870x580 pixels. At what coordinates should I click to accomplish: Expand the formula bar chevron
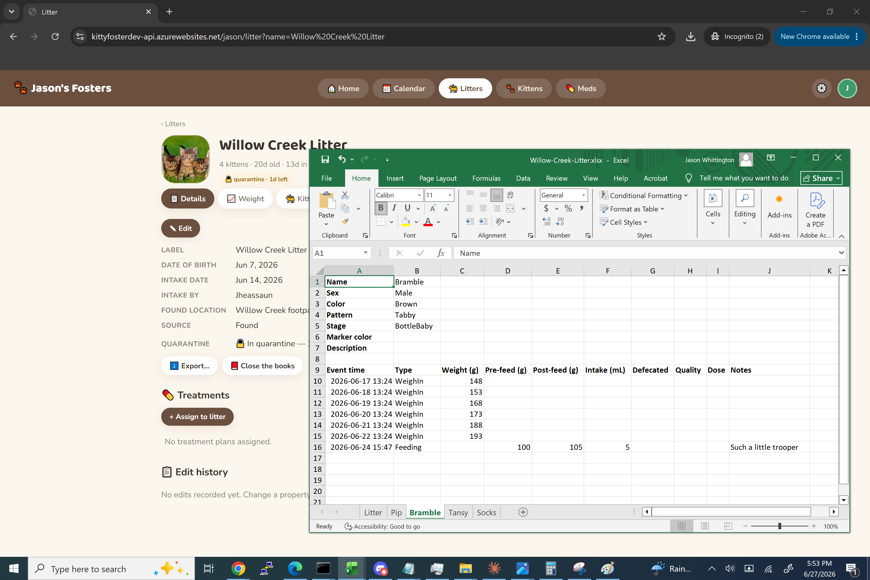[841, 253]
